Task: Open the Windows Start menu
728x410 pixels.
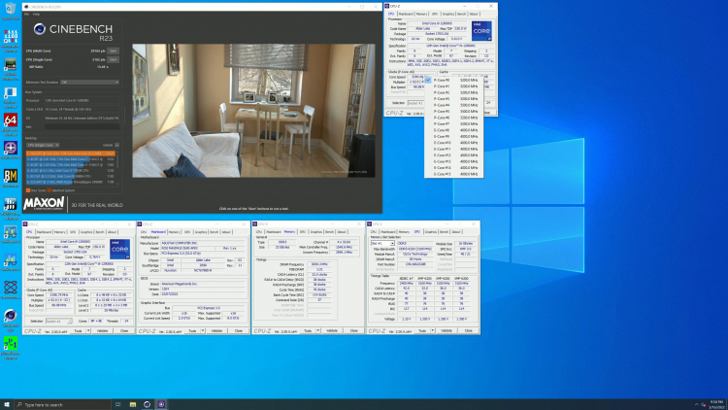Action: tap(6, 403)
